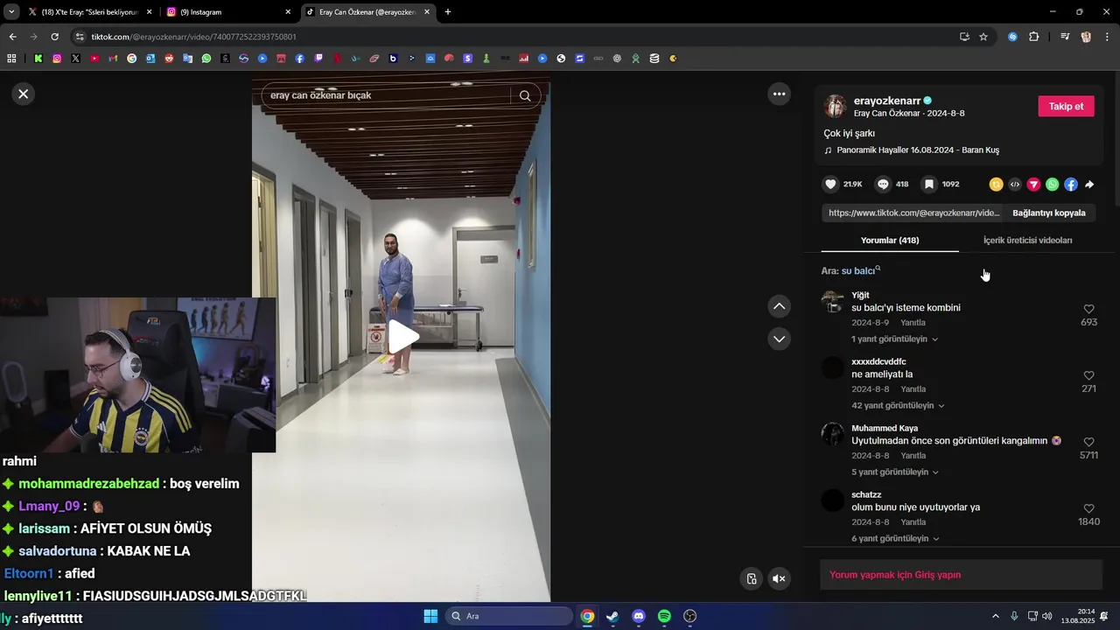This screenshot has width=1120, height=630.
Task: Open the Chrome extensions puzzle icon
Action: [x=1033, y=37]
